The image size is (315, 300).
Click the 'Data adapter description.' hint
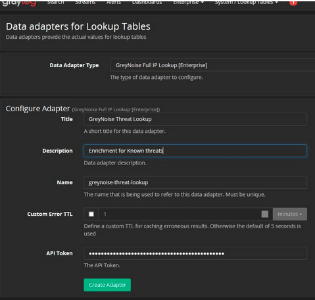115,162
